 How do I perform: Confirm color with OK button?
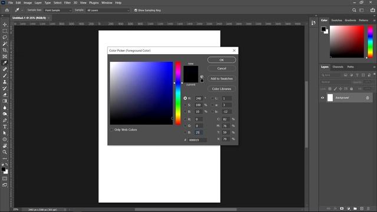(221, 60)
